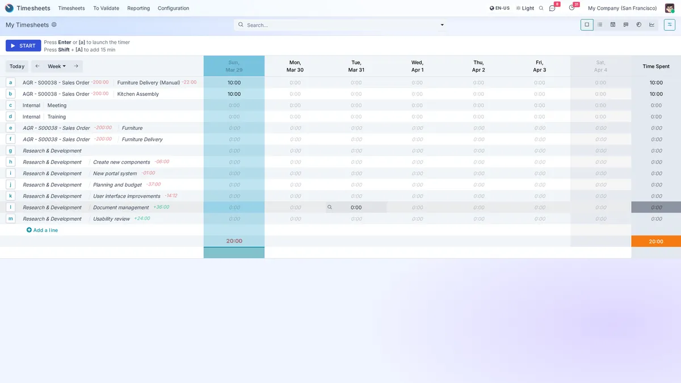The height and width of the screenshot is (383, 681).
Task: Open the calendar view
Action: point(613,24)
